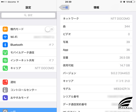The width and height of the screenshot is (136, 112).
Task: Tap docomo carrier name in status bar
Action: tap(12, 2)
